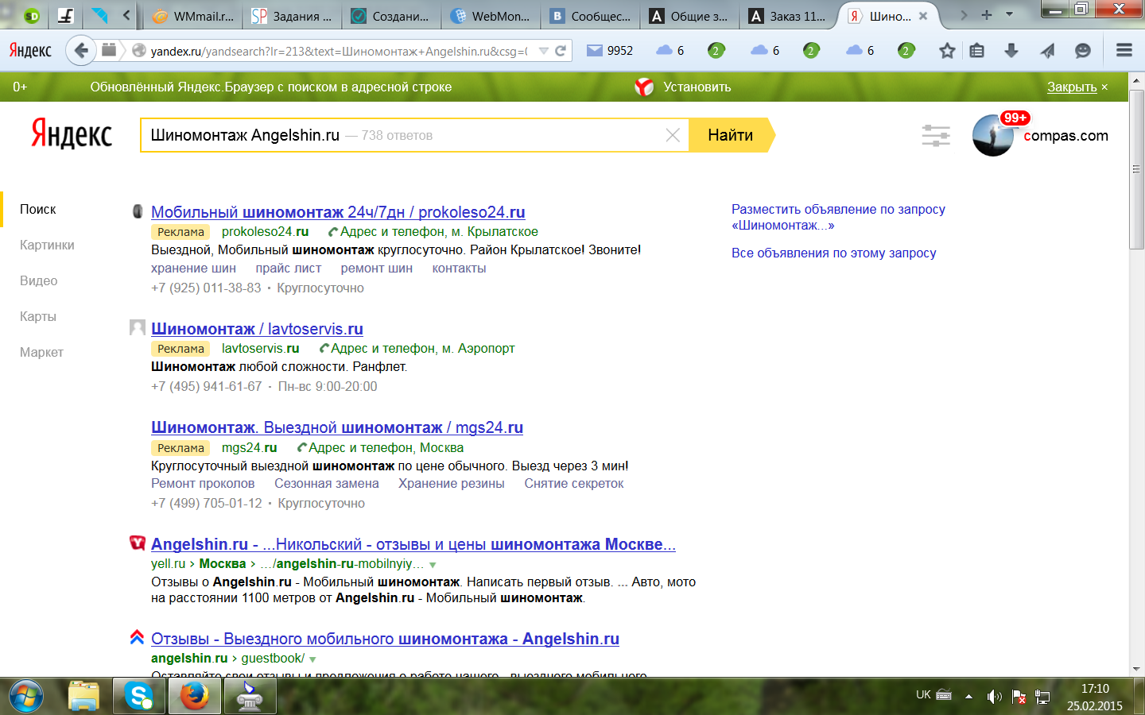Select Карты in the left sidebar

pos(38,317)
